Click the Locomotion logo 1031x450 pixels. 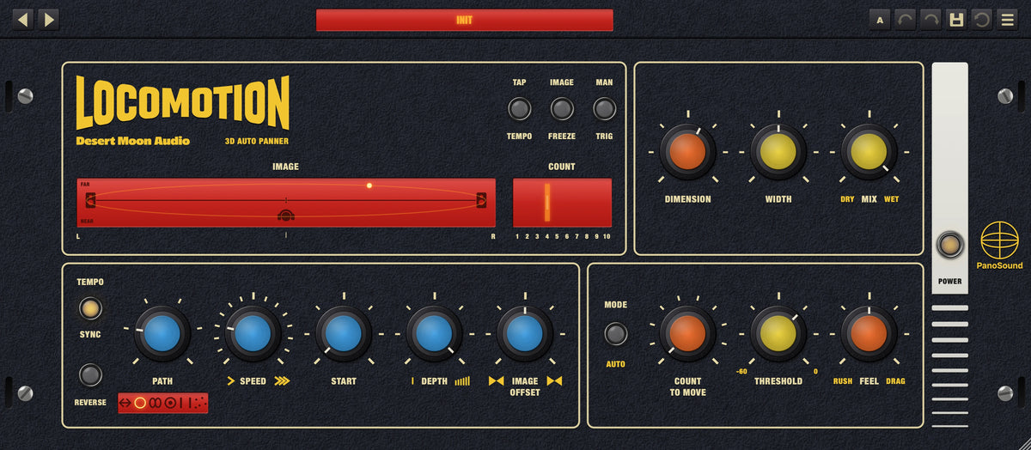[183, 103]
